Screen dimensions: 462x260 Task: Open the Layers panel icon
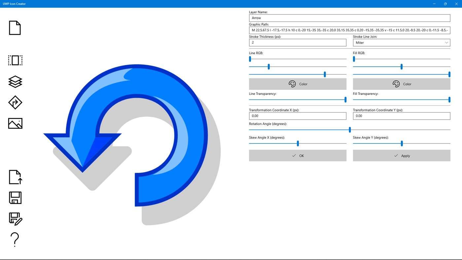(x=15, y=81)
